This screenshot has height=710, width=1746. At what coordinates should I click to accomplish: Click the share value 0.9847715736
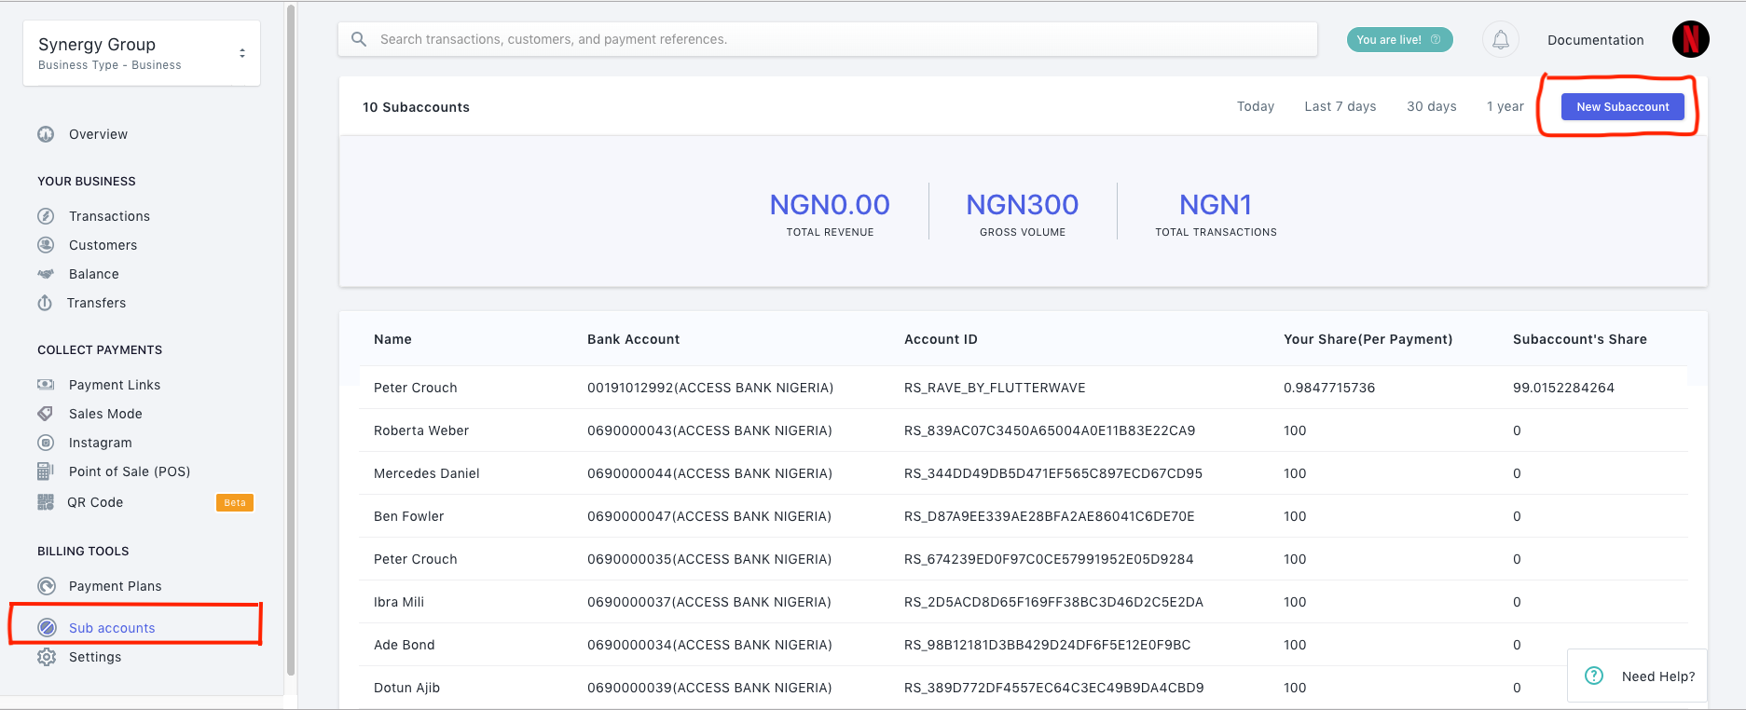1329,388
